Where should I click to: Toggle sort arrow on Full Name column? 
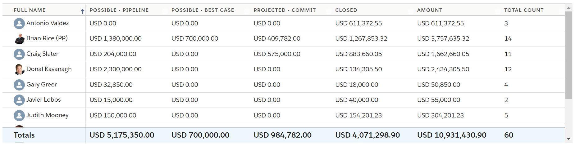82,11
